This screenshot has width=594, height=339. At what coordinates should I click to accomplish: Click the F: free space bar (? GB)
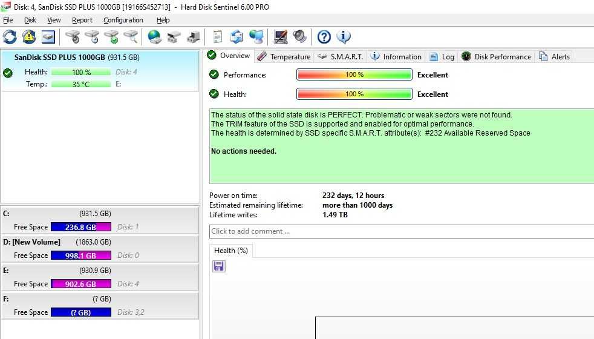pos(81,312)
